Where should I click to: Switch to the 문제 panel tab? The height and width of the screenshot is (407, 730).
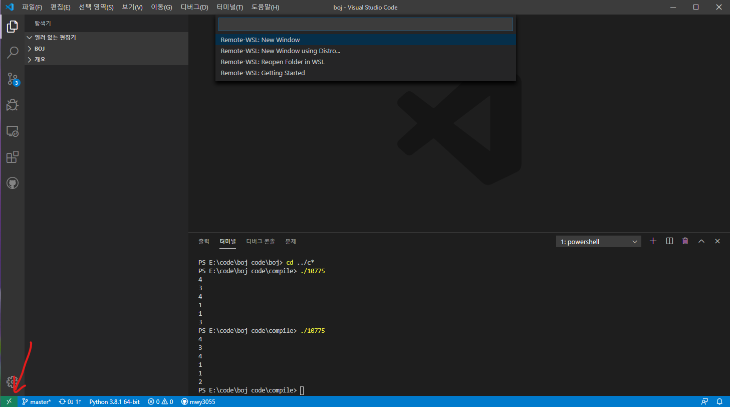coord(291,241)
